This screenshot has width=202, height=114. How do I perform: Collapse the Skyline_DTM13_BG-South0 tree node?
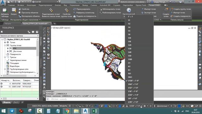[2, 39]
